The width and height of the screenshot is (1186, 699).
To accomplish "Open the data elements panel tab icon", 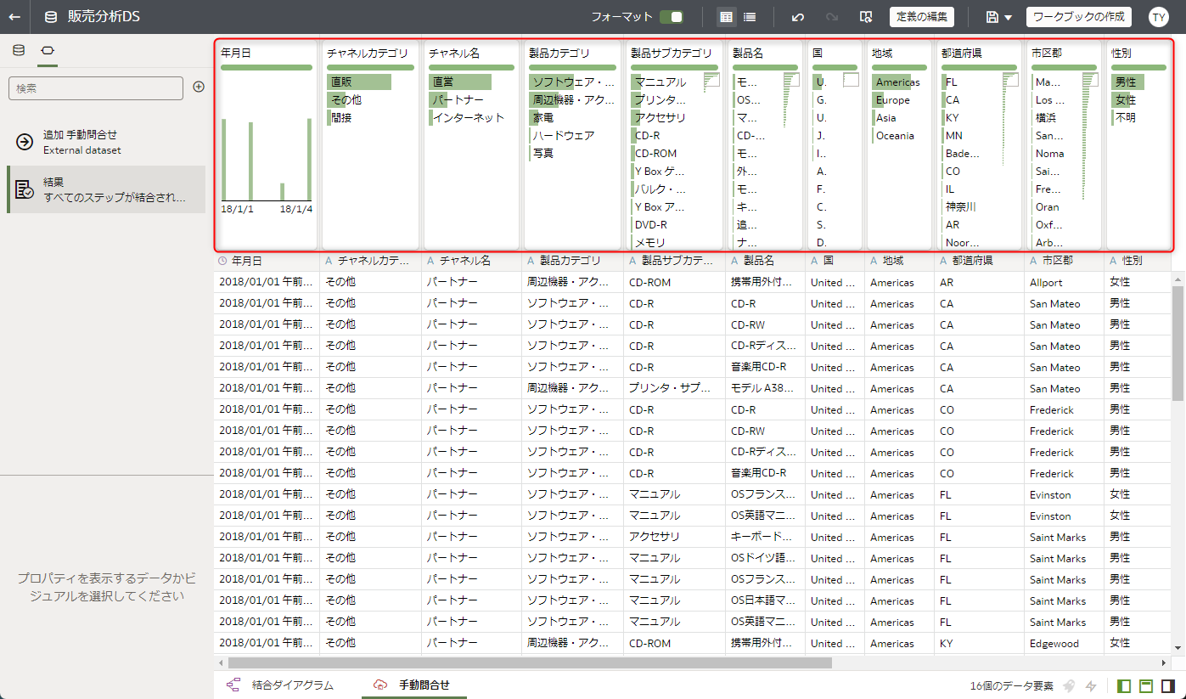I will [19, 51].
